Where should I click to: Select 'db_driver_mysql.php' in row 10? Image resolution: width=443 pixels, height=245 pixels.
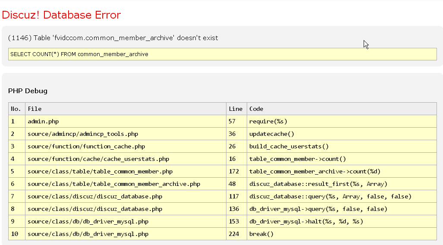(x=88, y=234)
